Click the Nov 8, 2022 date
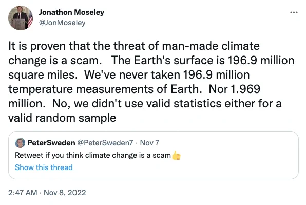306x205 pixels. (x=65, y=193)
